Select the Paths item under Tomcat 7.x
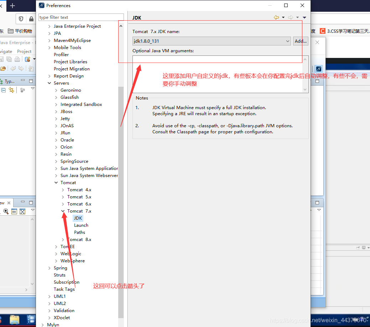The width and height of the screenshot is (370, 327). [x=79, y=232]
